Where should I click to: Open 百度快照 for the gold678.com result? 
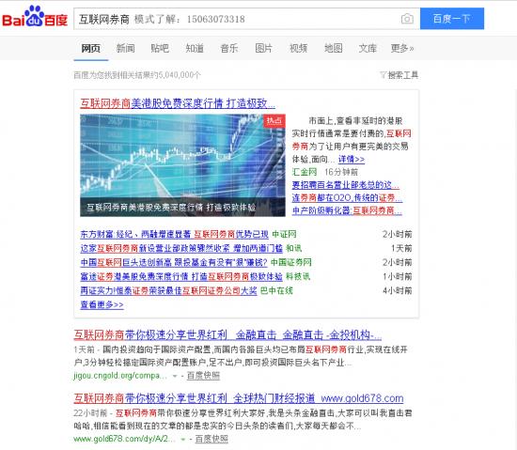click(211, 439)
